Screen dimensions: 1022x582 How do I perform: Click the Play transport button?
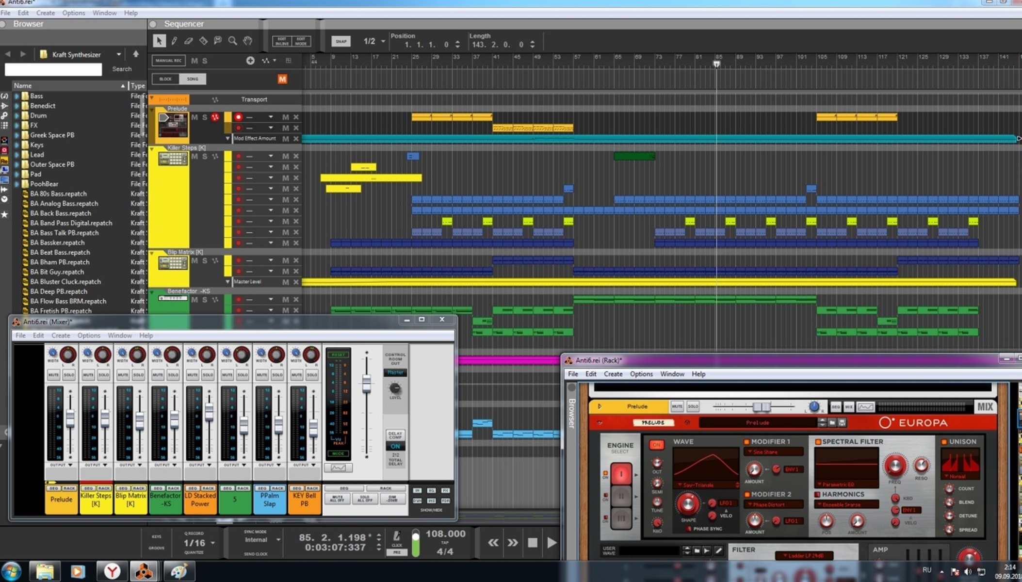point(552,543)
